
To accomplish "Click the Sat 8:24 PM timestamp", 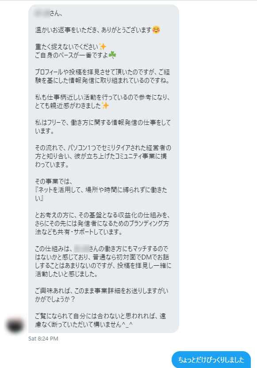I will [x=43, y=338].
